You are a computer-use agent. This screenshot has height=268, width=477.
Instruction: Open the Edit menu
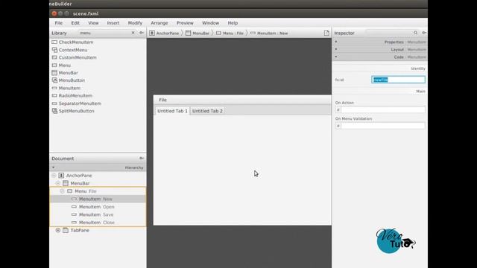coord(75,23)
